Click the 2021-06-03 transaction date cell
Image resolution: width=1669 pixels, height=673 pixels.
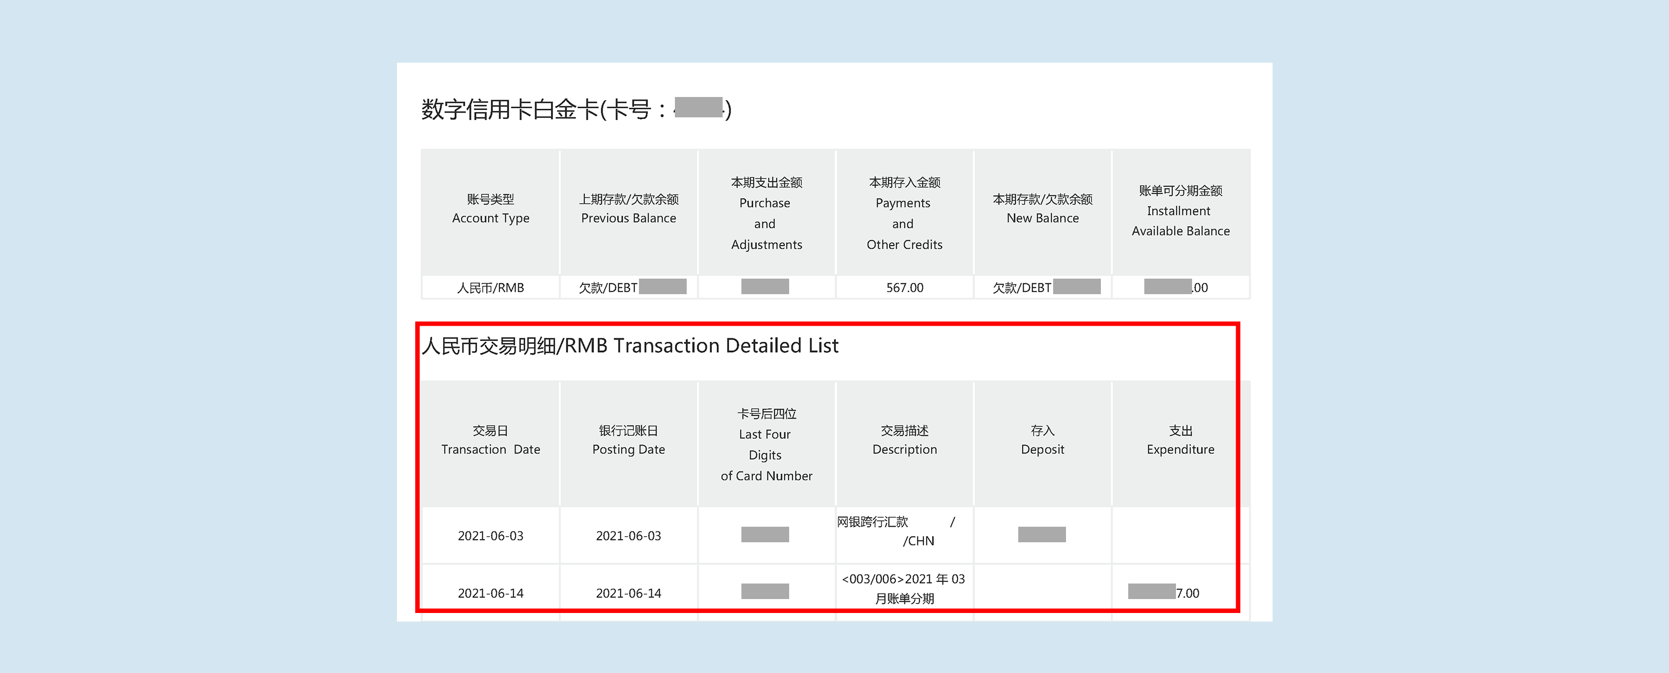click(x=490, y=536)
